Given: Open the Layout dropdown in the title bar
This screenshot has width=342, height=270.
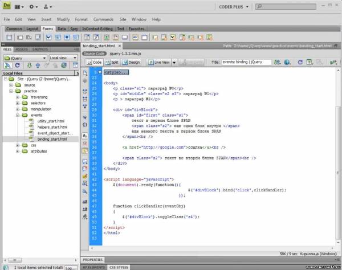Looking at the screenshot, I should click(x=19, y=7).
